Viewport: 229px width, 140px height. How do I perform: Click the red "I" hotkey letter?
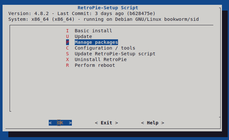click(67, 31)
